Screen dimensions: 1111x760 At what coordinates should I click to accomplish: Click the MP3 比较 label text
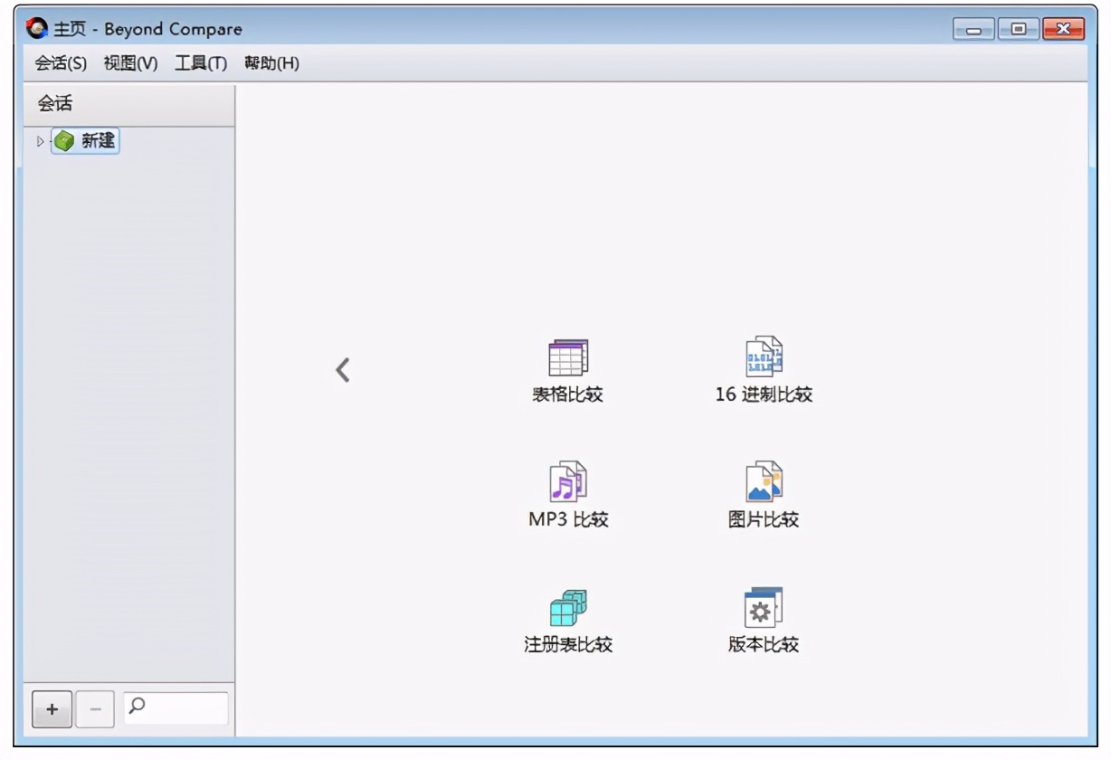[x=568, y=519]
